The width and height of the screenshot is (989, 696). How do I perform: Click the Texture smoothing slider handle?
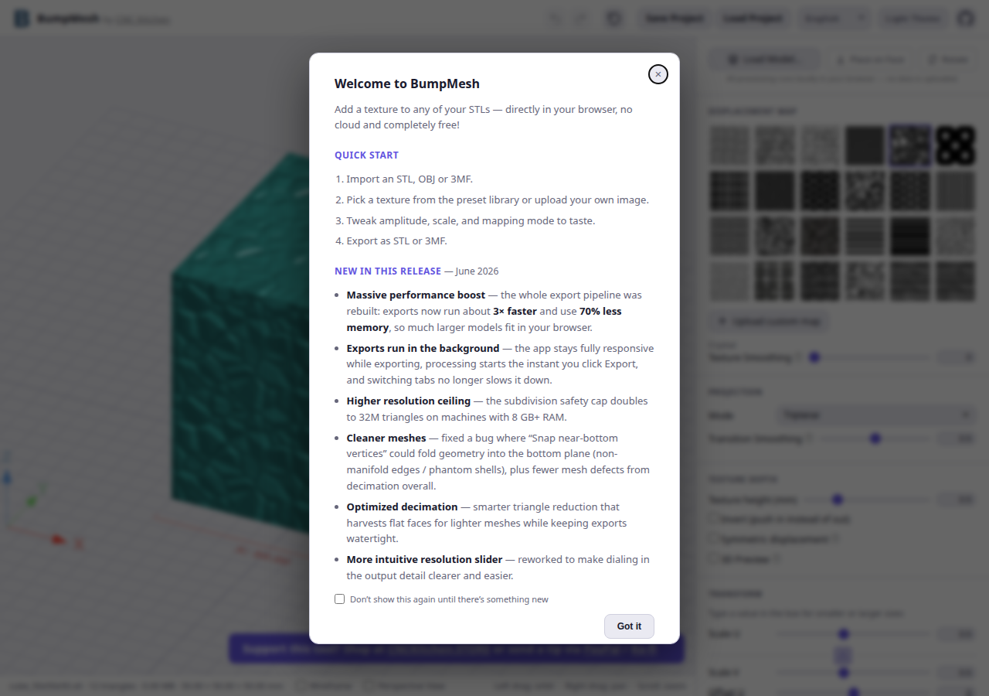pyautogui.click(x=814, y=357)
